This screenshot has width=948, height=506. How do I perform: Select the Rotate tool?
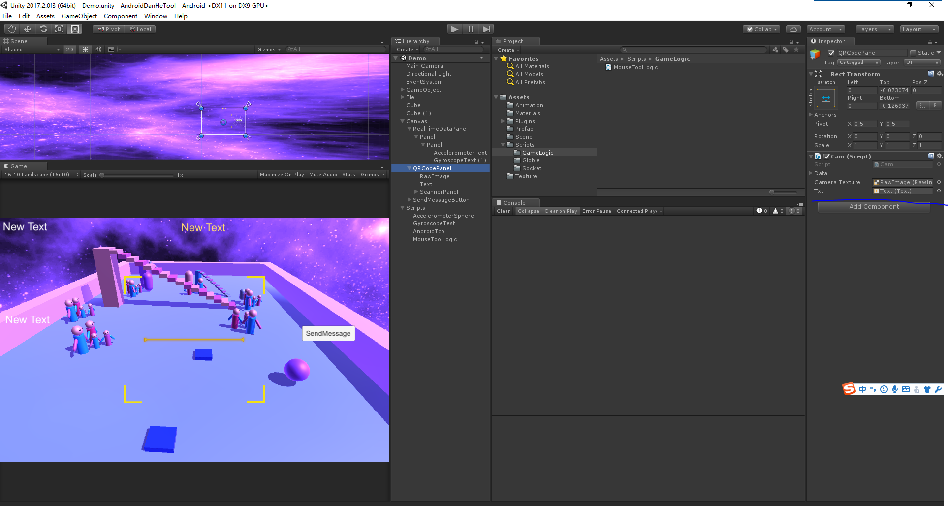pos(43,29)
